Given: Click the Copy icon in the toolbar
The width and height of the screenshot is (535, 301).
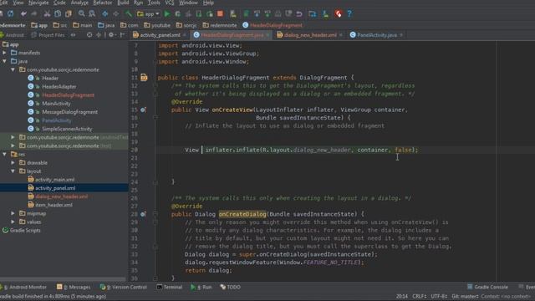Looking at the screenshot, I should pos(58,14).
